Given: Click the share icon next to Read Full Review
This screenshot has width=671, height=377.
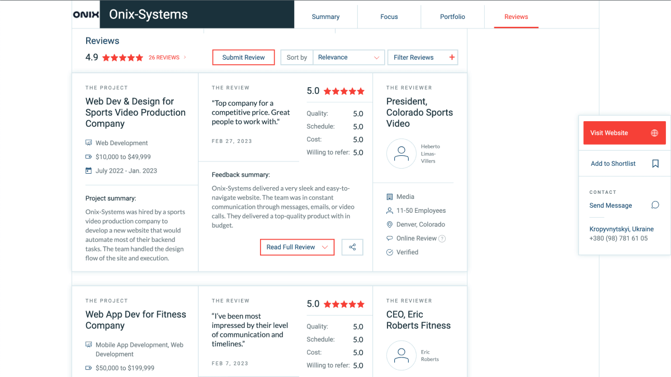Looking at the screenshot, I should click(x=352, y=247).
